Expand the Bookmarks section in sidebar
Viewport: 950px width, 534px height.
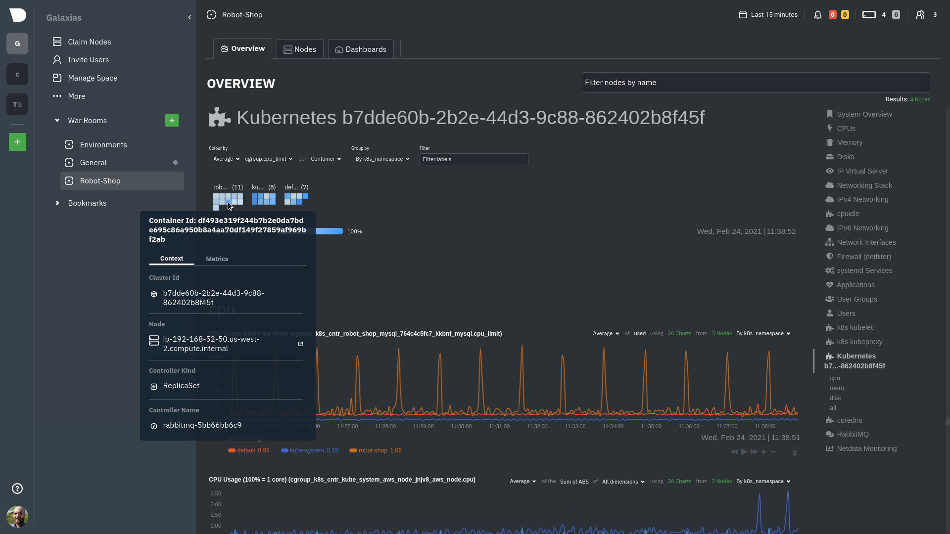click(57, 202)
